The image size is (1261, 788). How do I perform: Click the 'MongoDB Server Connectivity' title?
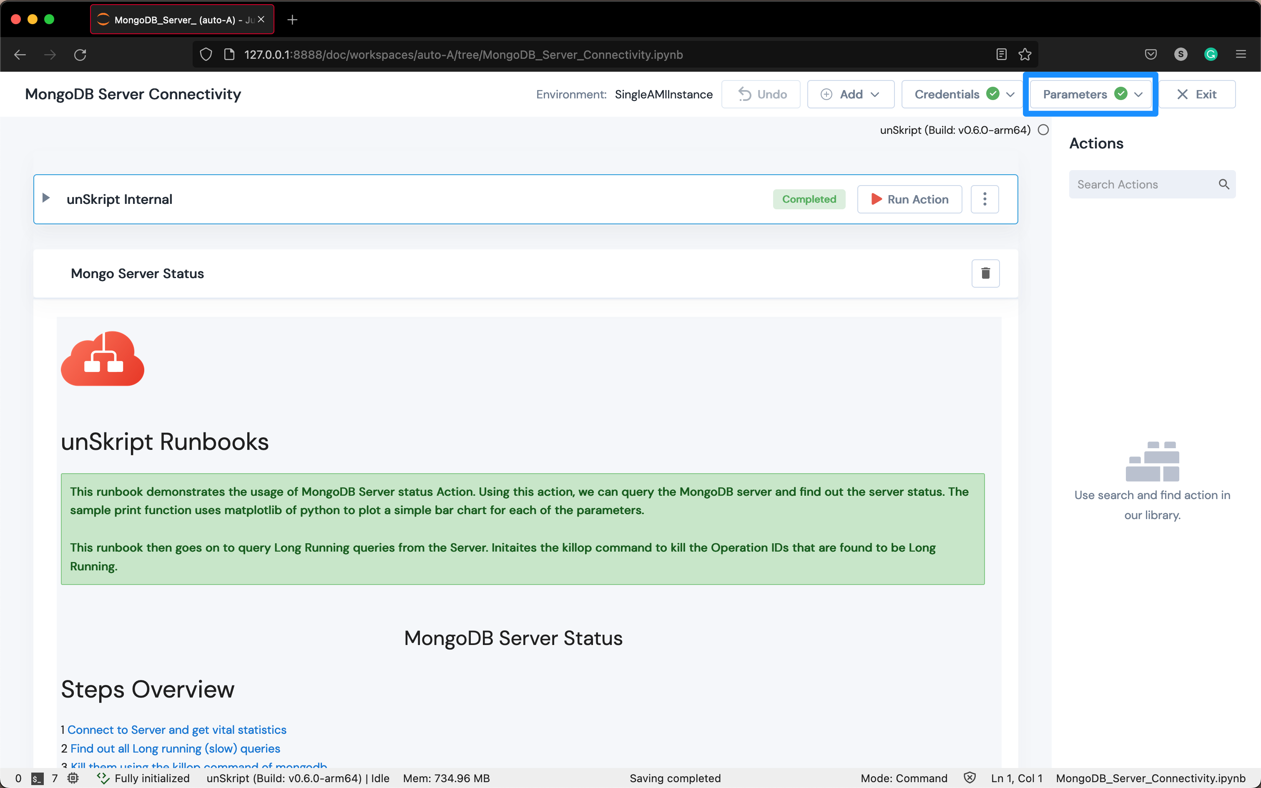coord(133,94)
